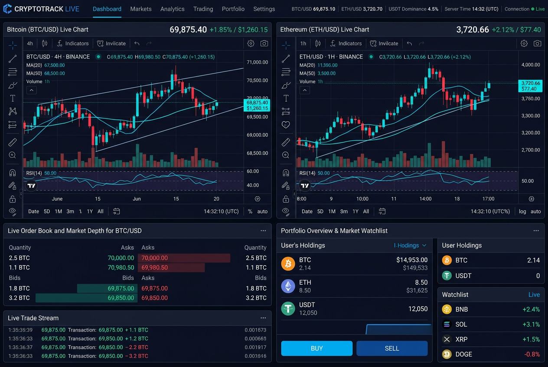Expand the User's Holdings dropdown
This screenshot has height=367, width=548.
[x=409, y=245]
